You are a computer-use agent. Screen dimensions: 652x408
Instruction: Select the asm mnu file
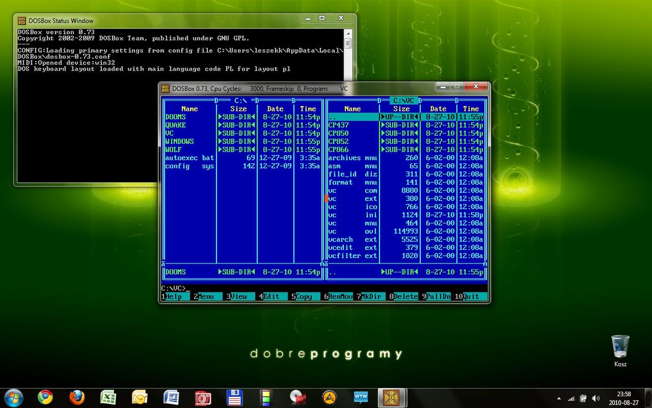point(405,166)
